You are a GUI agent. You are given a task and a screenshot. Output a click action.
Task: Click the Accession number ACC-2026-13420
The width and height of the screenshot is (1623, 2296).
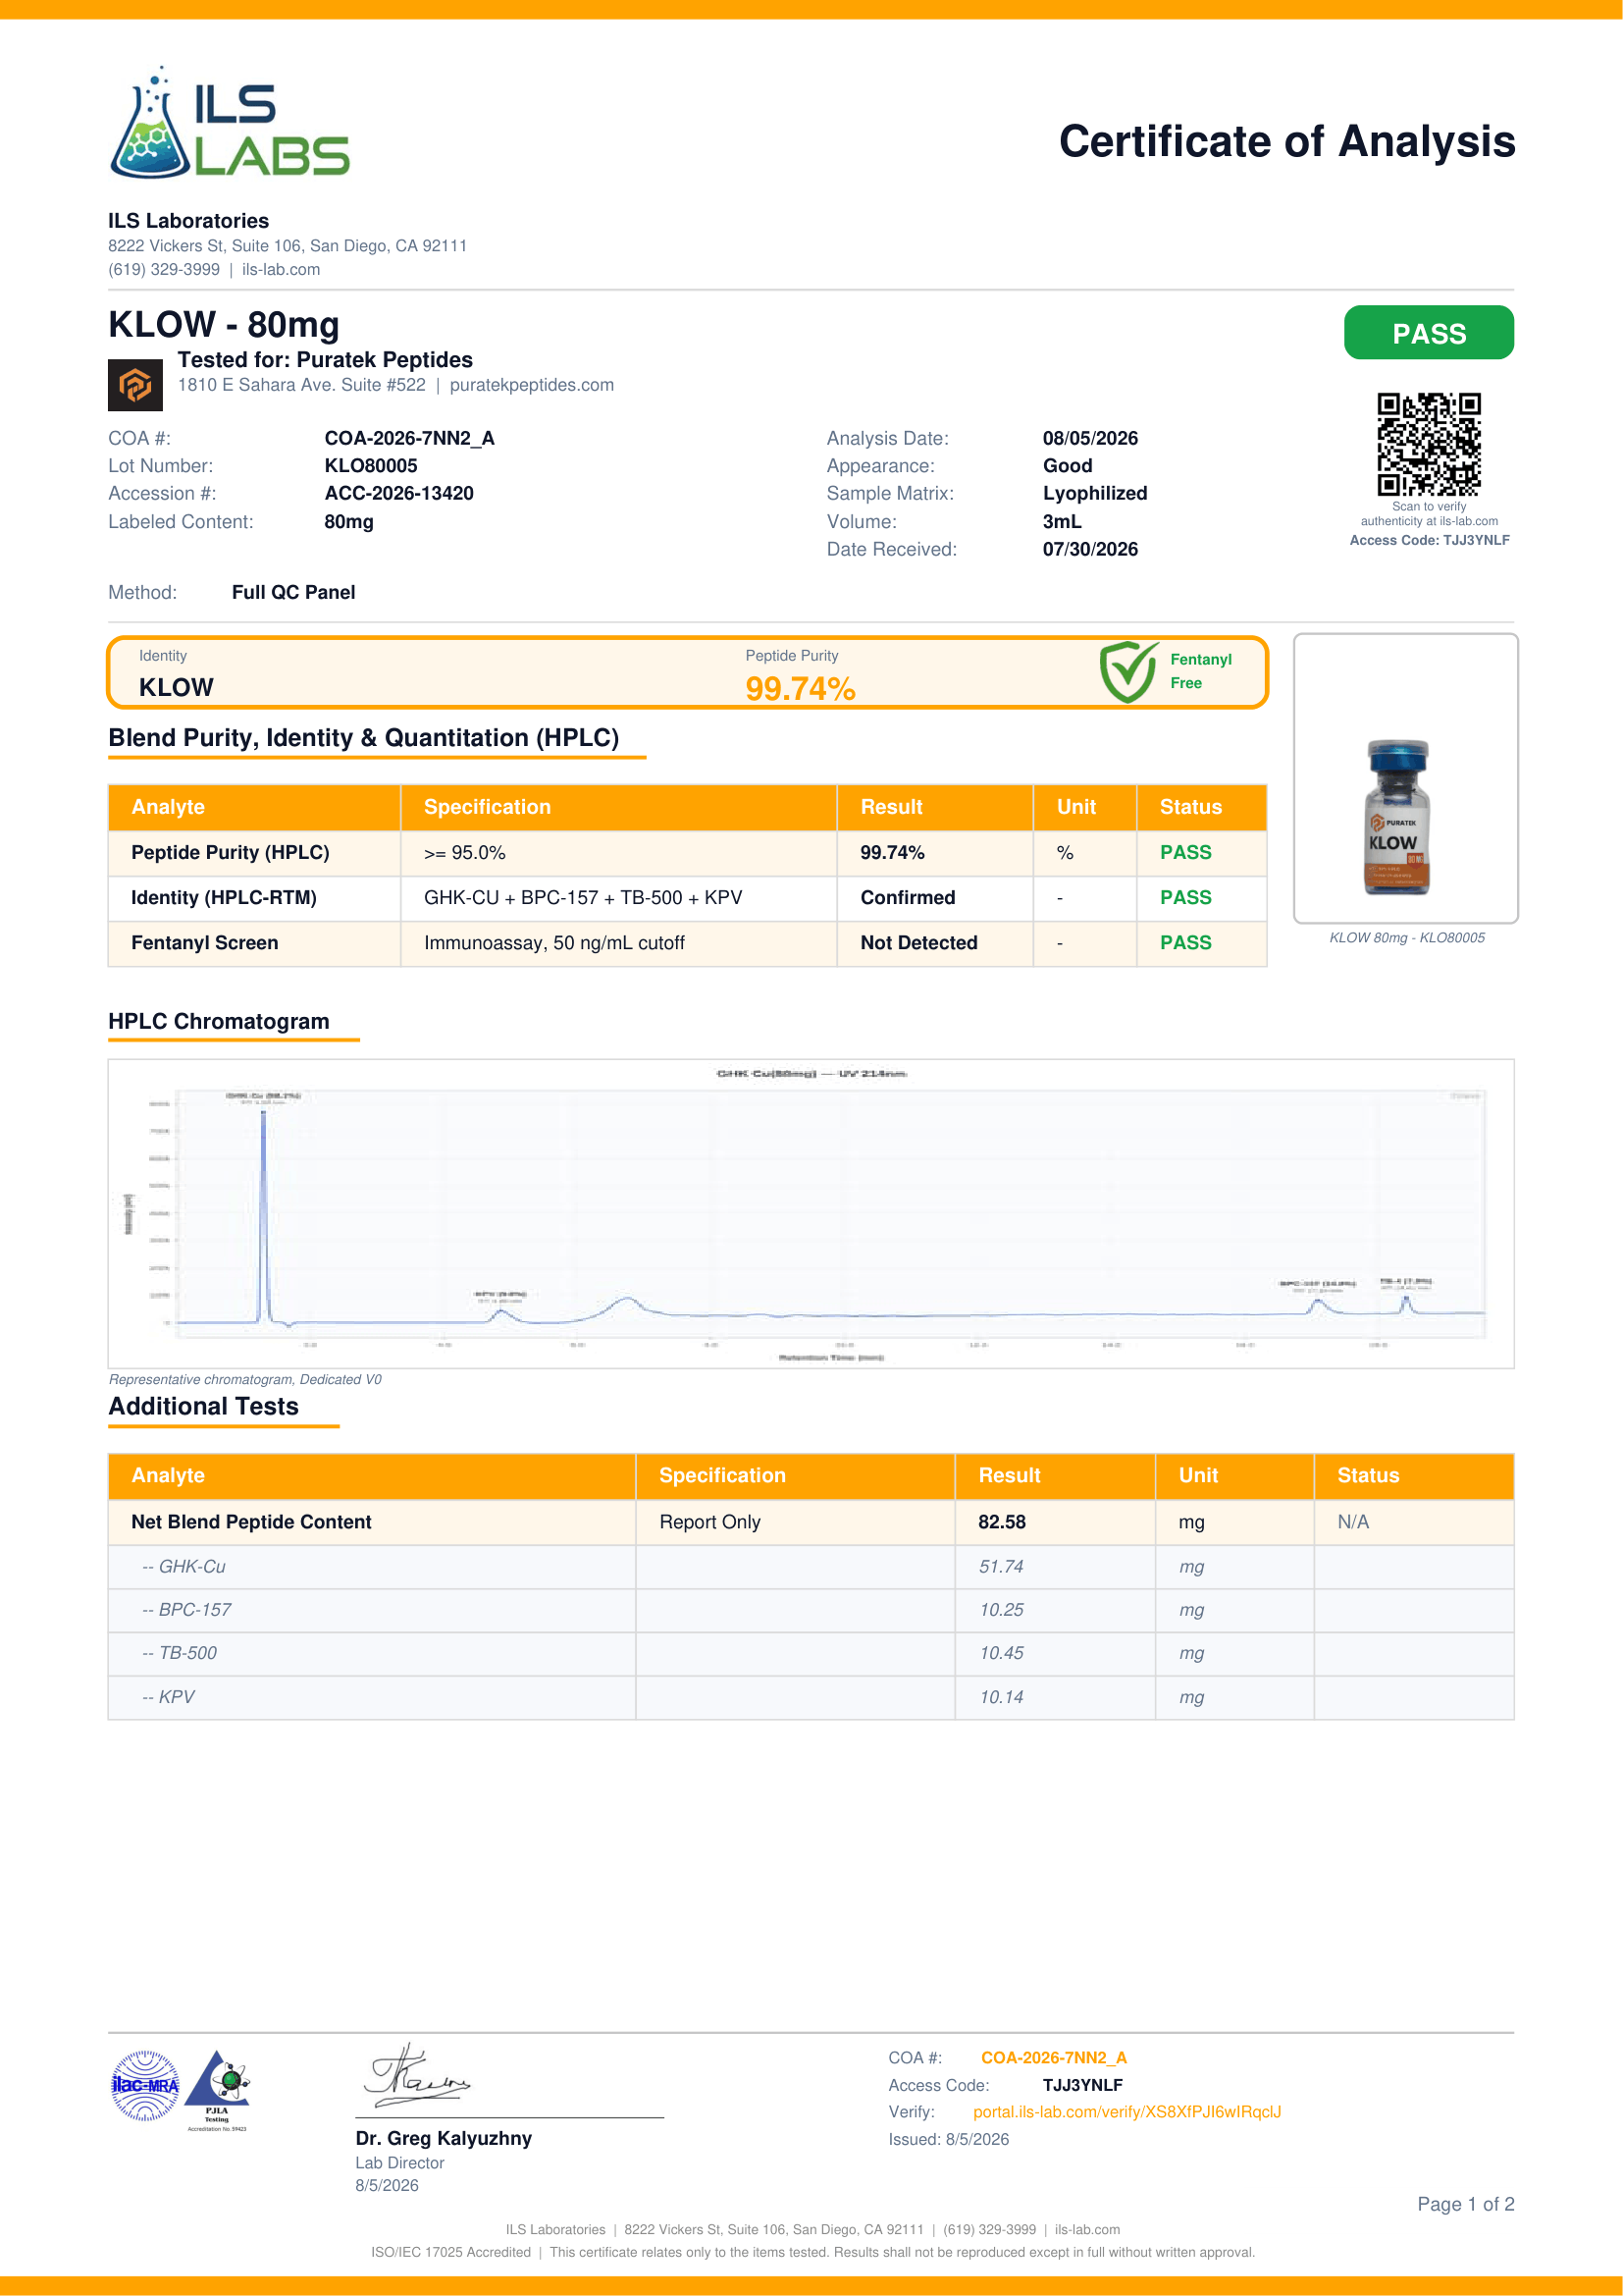(398, 494)
